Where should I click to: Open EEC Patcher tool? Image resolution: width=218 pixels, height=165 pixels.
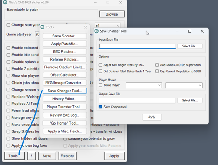(x=65, y=51)
